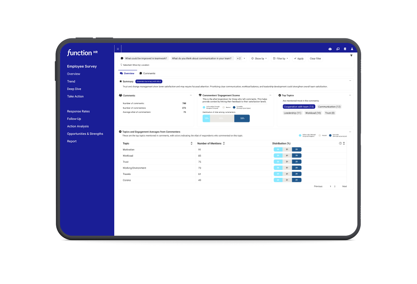Toggle the Communication (12) topic chip
417x284 pixels.
click(329, 107)
